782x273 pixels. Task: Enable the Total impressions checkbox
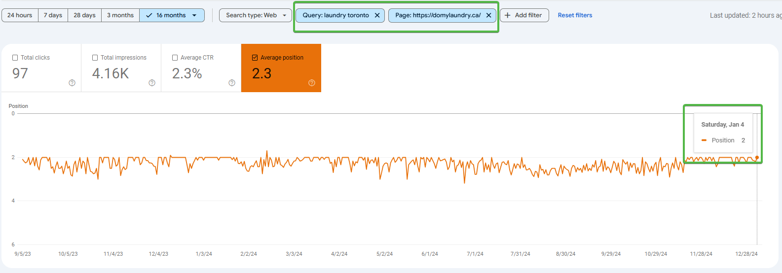[95, 58]
